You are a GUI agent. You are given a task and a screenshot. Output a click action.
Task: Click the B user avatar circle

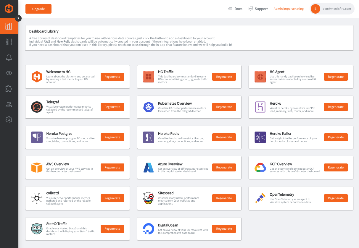(x=315, y=9)
